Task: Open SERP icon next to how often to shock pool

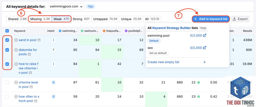Action: pyautogui.click(x=35, y=101)
